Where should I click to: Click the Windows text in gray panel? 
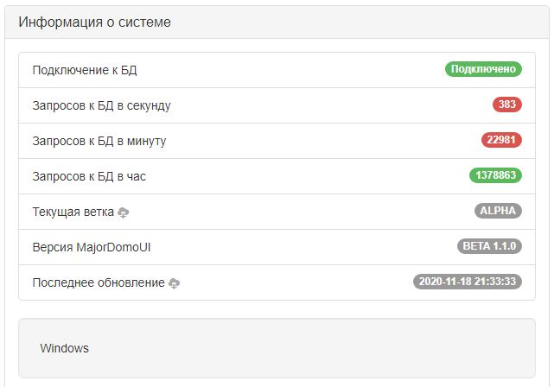(x=64, y=348)
